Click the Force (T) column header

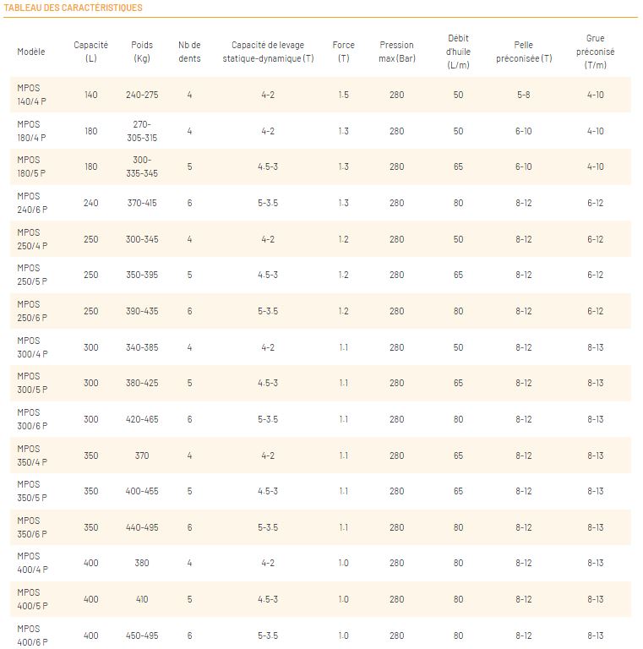click(343, 52)
